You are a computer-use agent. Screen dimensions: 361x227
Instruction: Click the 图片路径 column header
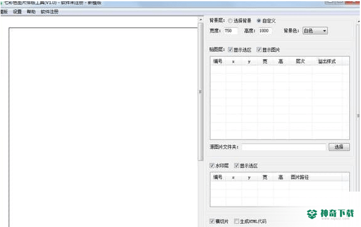(x=300, y=177)
